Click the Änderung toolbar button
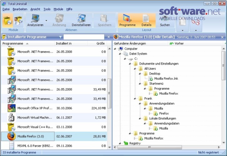This screenshot has height=156, width=227. (59, 20)
